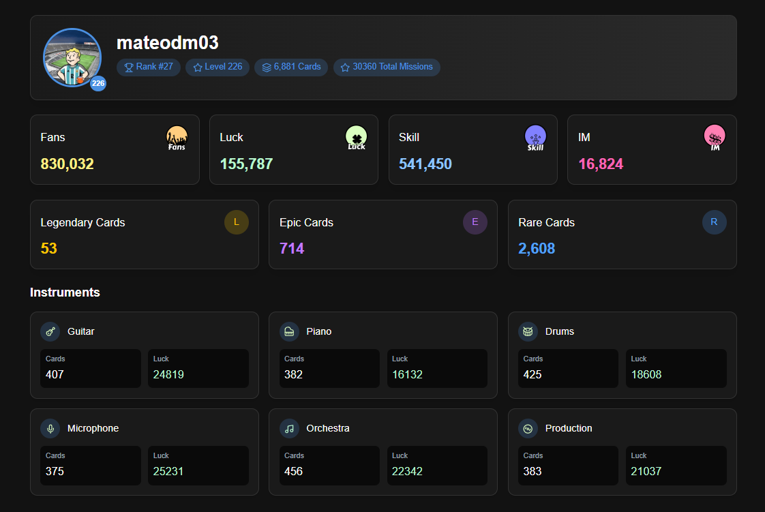Click the Legendary L badge

click(237, 222)
